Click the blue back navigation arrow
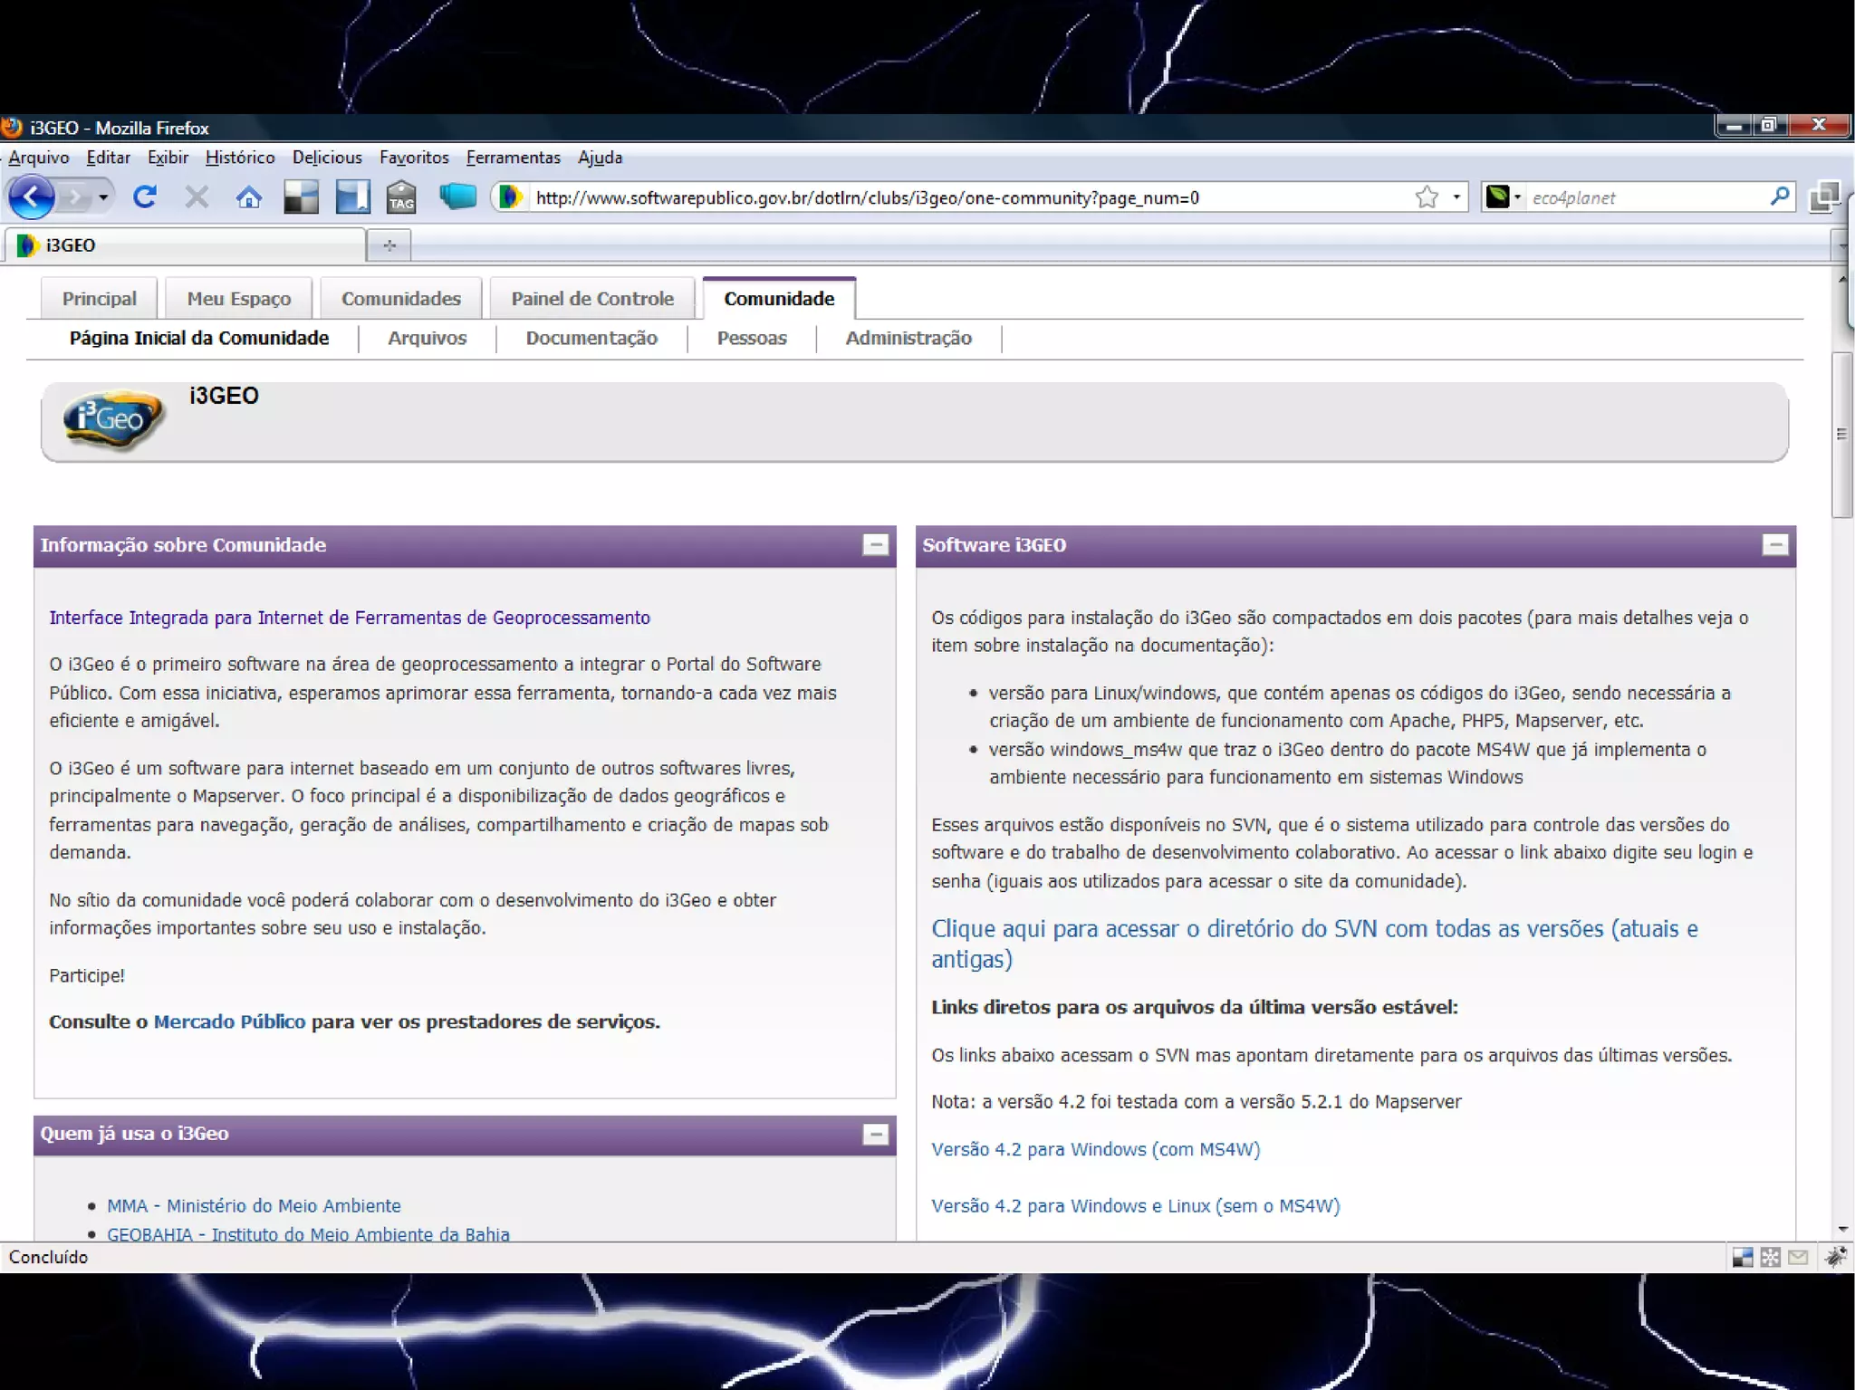 point(32,197)
